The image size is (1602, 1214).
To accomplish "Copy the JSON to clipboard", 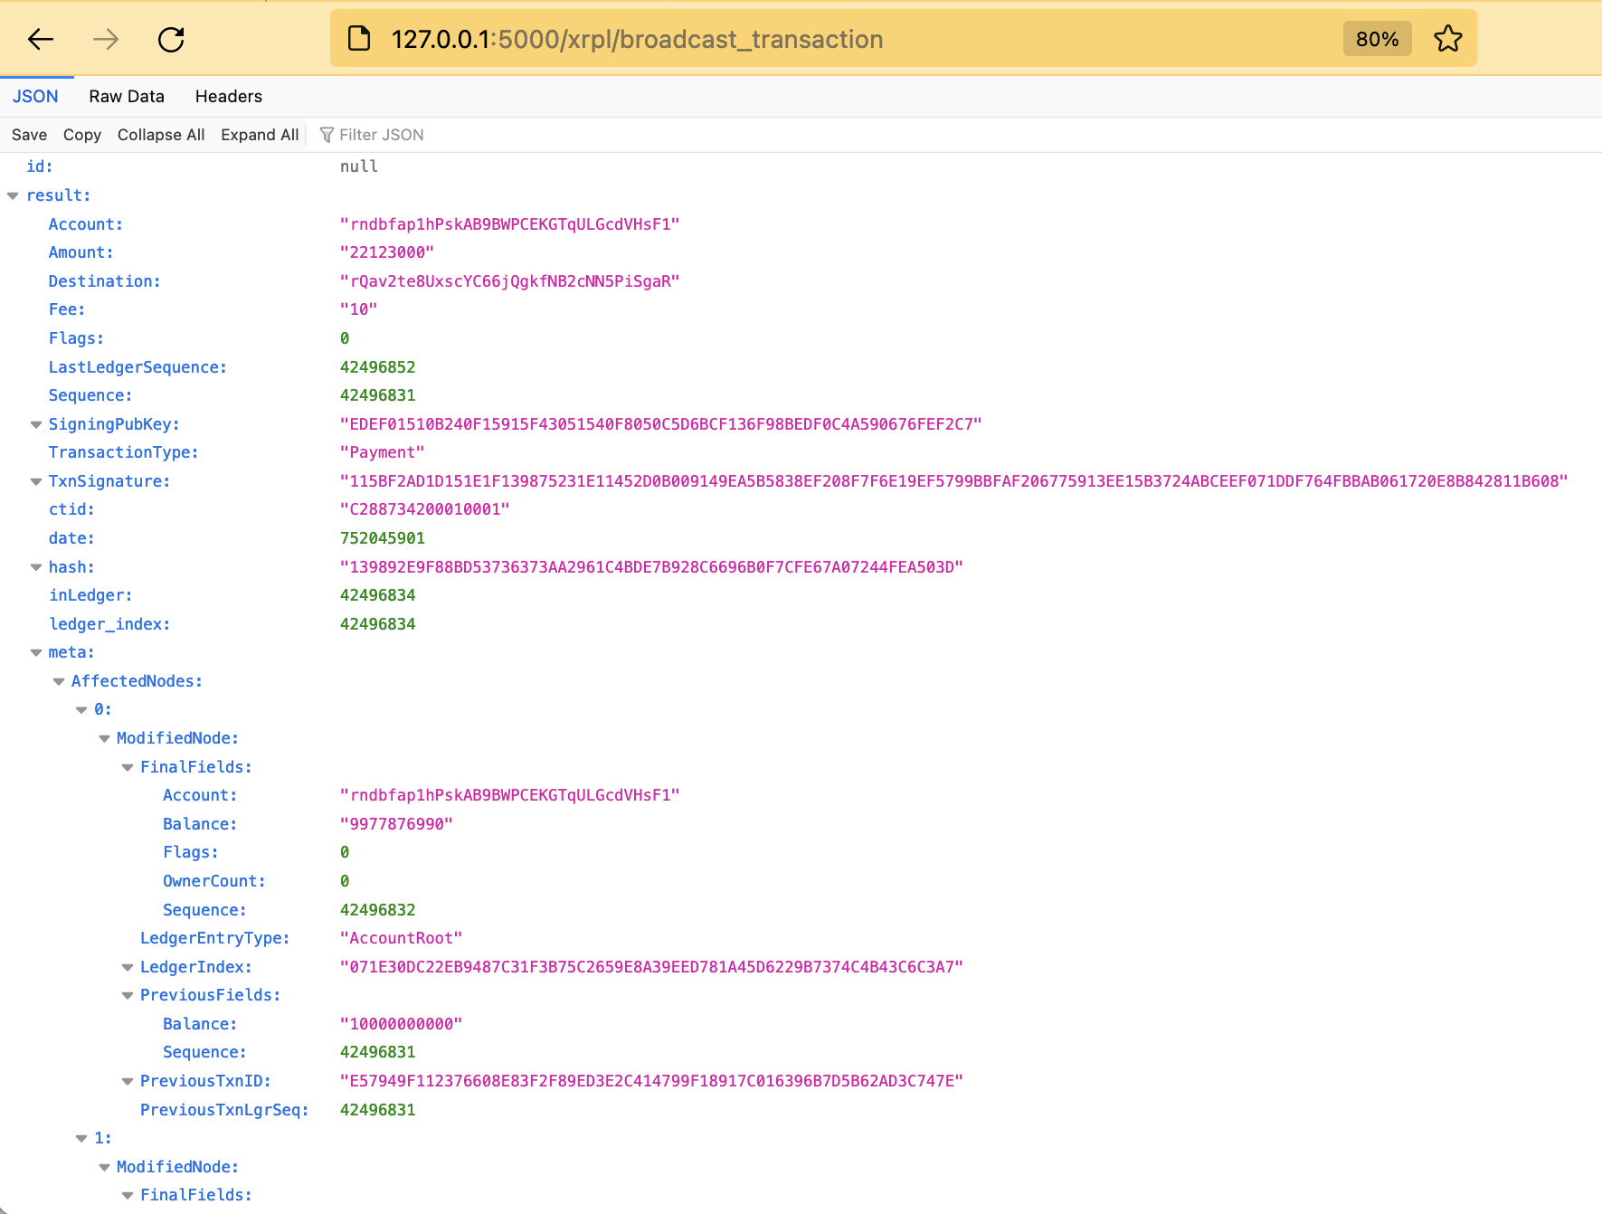I will (x=82, y=135).
